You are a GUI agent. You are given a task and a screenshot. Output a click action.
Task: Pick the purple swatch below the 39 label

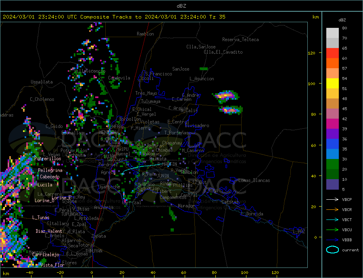(x=332, y=134)
